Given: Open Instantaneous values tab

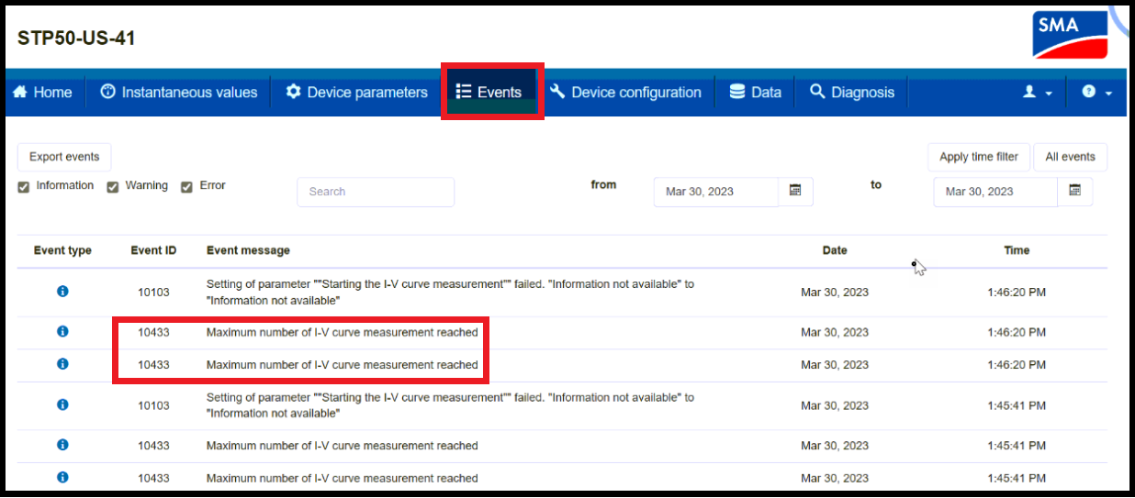Looking at the screenshot, I should 179,92.
